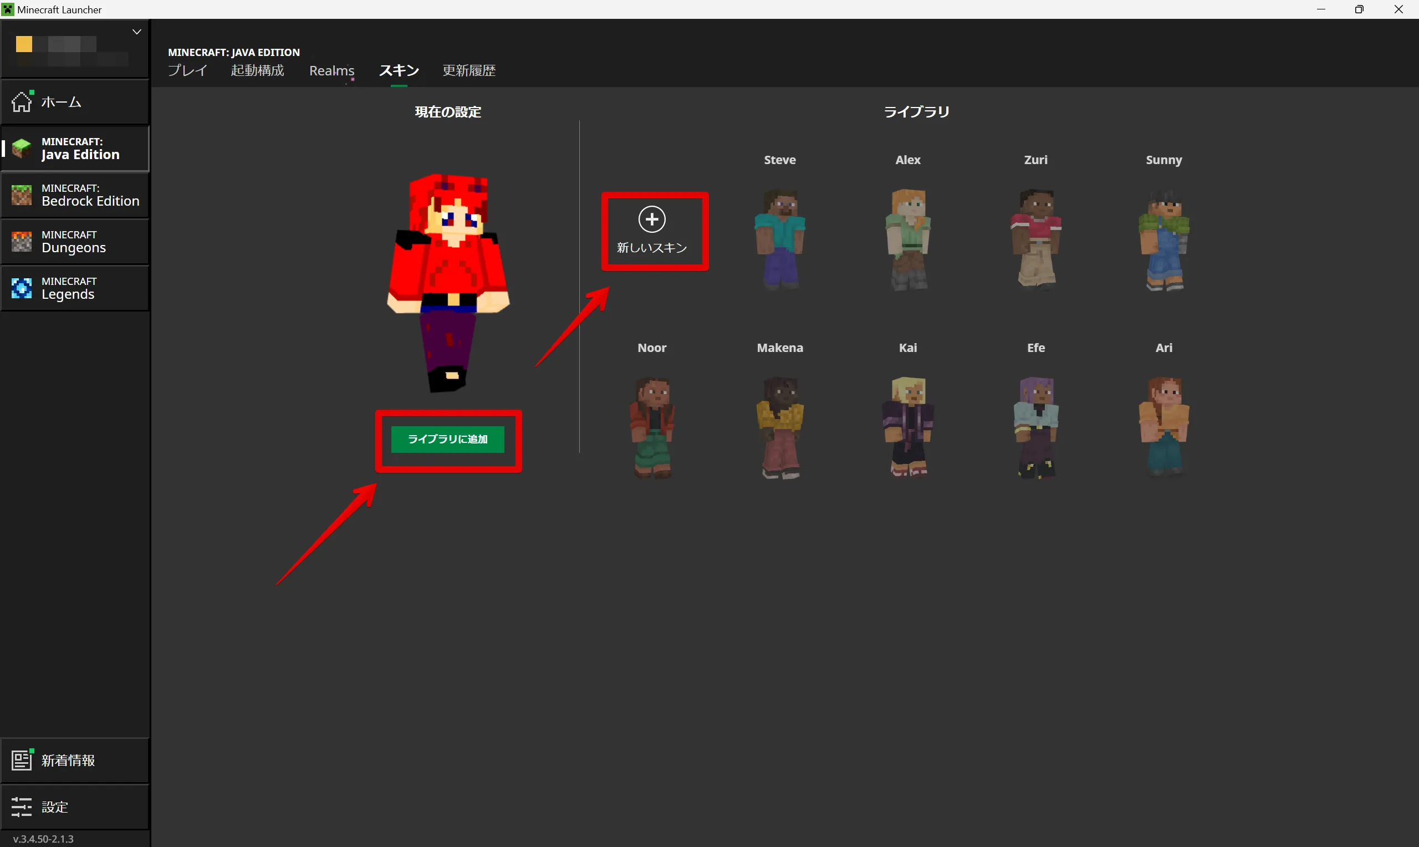Select Minecraft Java Edition grass block icon

pos(22,149)
